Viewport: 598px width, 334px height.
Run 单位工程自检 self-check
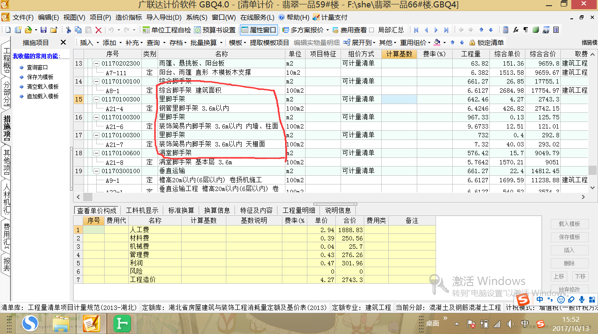click(167, 30)
